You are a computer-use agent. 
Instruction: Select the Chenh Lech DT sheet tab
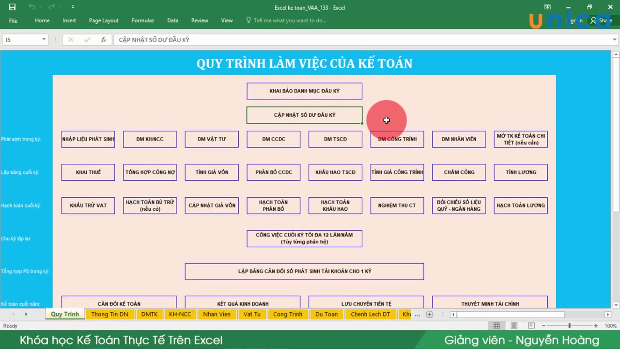(371, 314)
